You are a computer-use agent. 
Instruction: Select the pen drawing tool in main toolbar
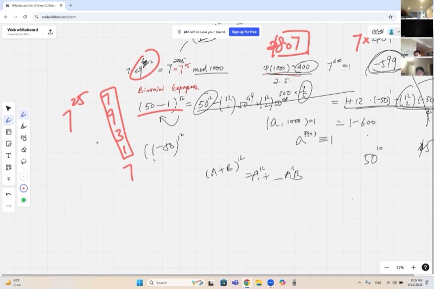click(x=8, y=120)
